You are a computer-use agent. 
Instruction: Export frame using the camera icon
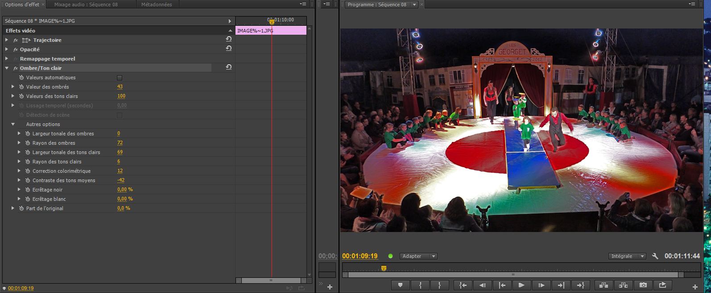point(643,285)
